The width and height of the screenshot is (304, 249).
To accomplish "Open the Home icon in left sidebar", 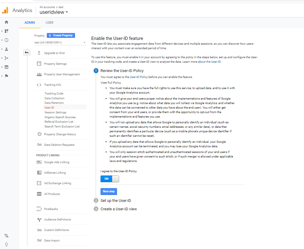I will [6, 22].
